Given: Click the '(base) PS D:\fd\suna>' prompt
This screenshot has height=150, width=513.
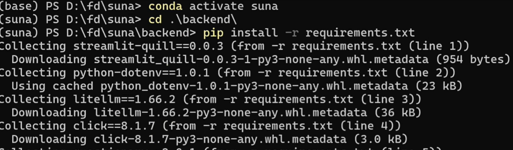Looking at the screenshot, I should pyautogui.click(x=71, y=6).
